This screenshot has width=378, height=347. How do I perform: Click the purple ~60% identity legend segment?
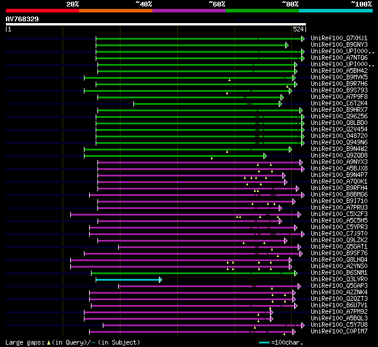point(189,11)
